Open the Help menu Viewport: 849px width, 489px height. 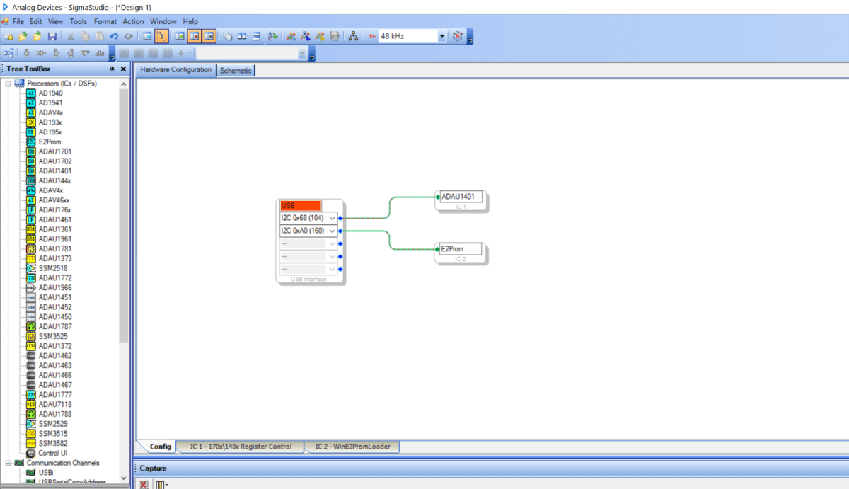[x=190, y=21]
